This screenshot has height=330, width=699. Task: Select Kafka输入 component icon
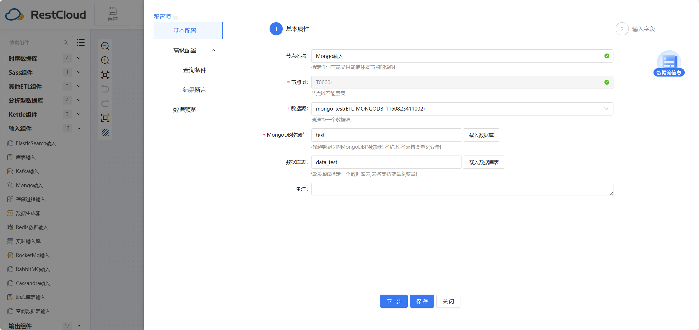point(10,171)
